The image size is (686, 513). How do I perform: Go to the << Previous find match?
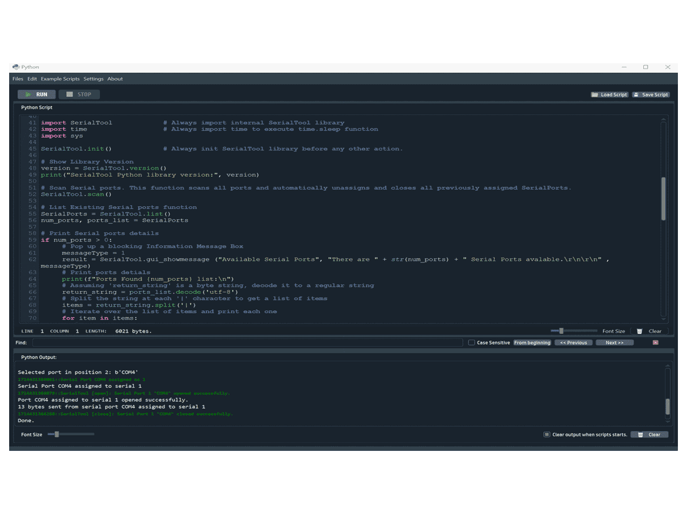click(x=574, y=343)
